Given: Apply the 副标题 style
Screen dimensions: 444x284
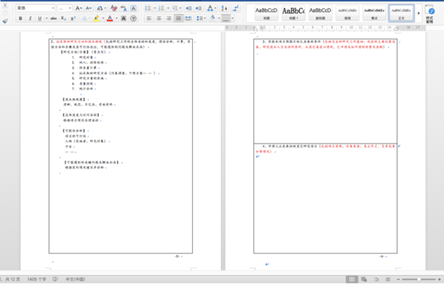Looking at the screenshot, I should coord(320,12).
